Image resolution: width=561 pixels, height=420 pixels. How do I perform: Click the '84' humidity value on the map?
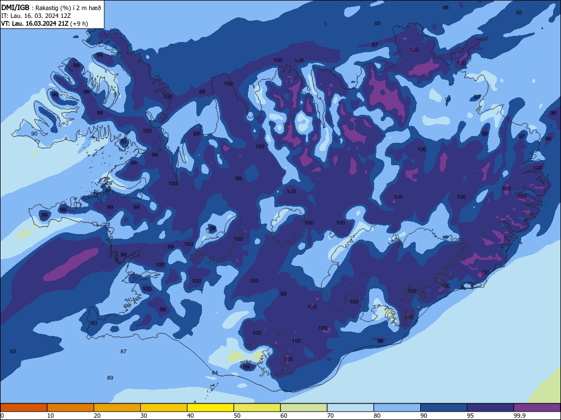click(x=215, y=373)
